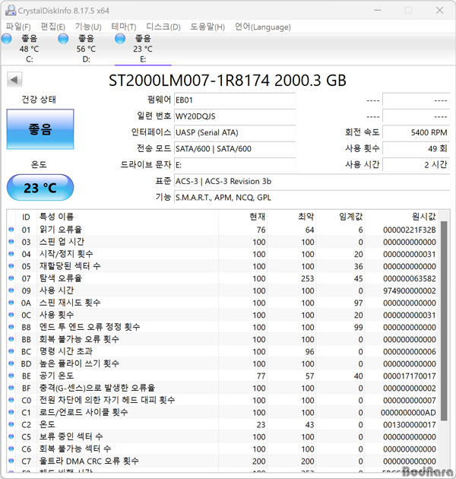
Task: Click the status dot of row BE 공기 온도
Action: pos(11,376)
